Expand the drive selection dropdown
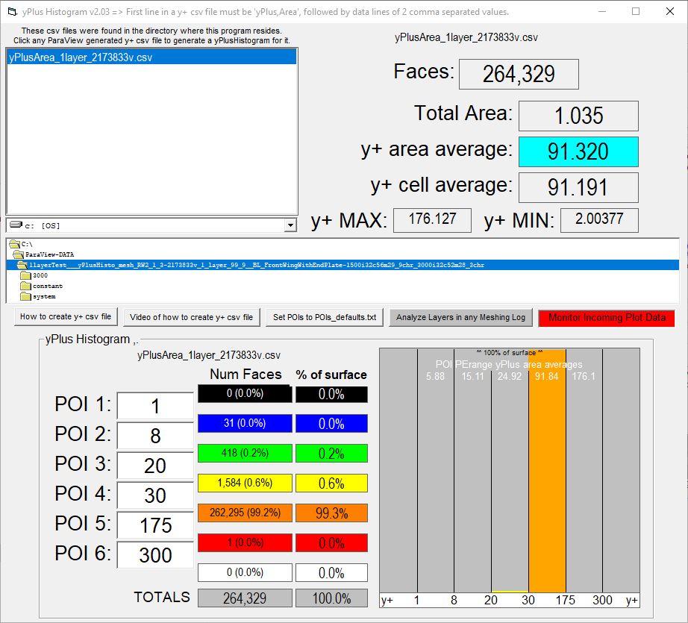Screen dimensions: 688x623 click(290, 225)
